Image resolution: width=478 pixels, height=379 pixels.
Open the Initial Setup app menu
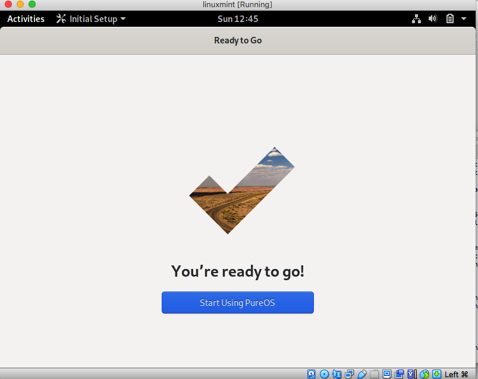pyautogui.click(x=91, y=19)
